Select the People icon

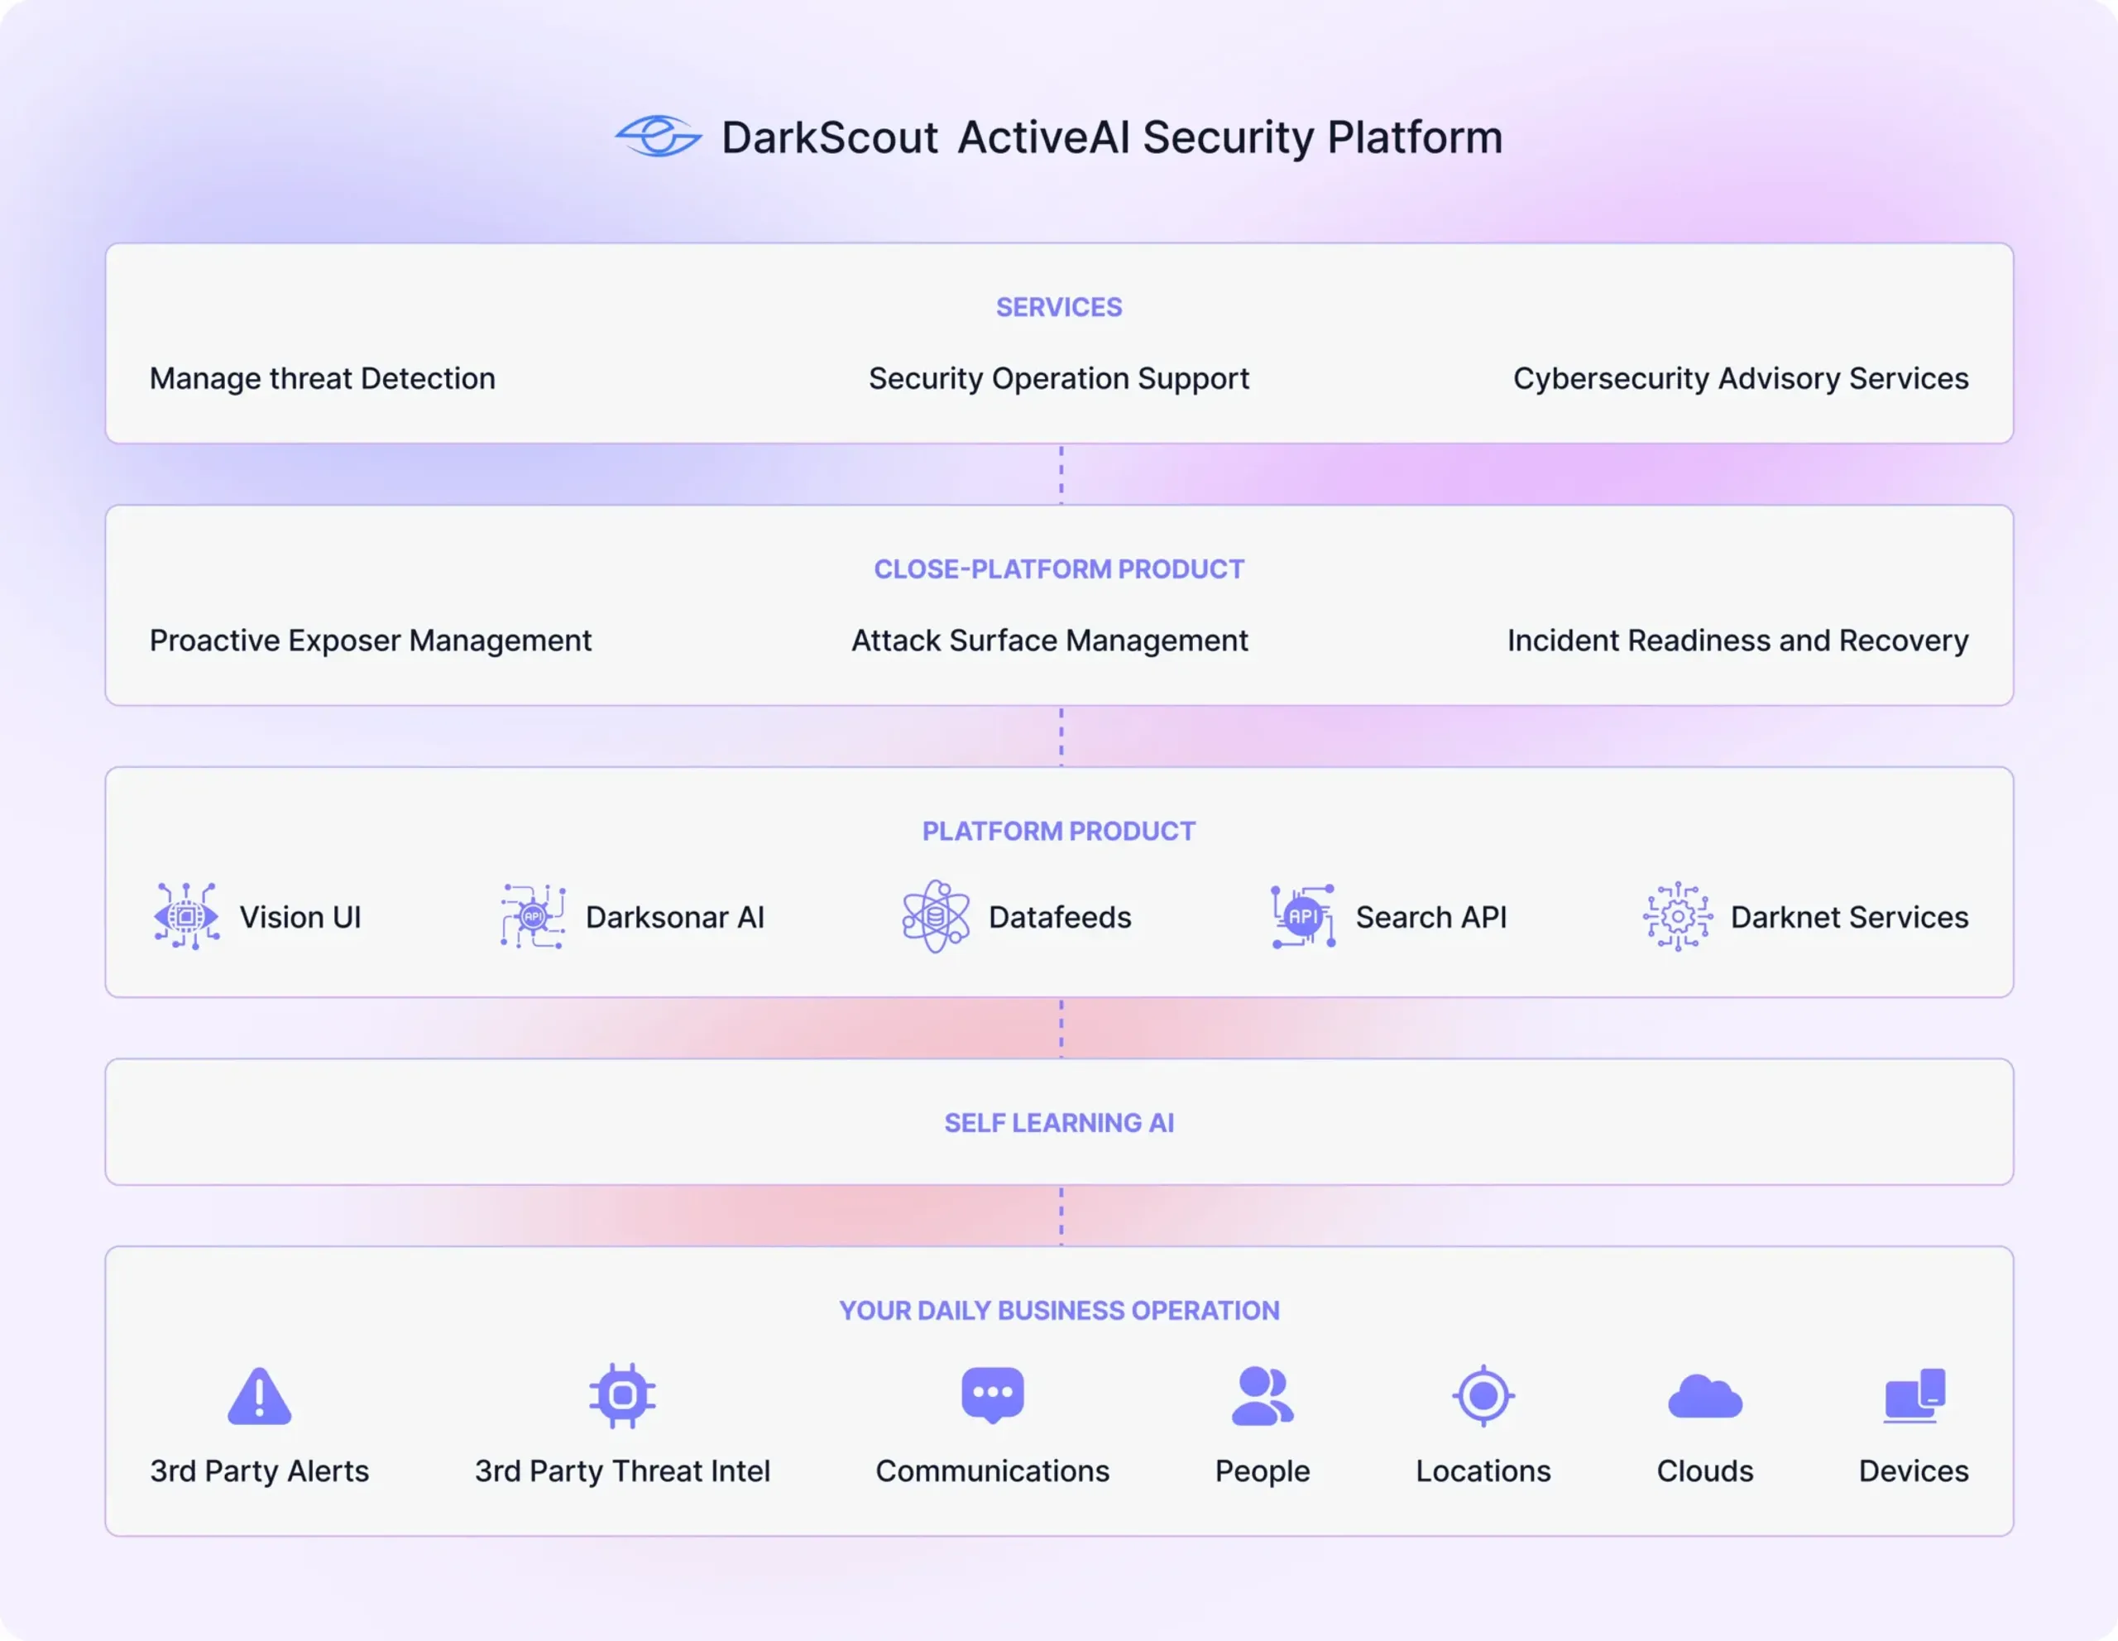point(1262,1395)
